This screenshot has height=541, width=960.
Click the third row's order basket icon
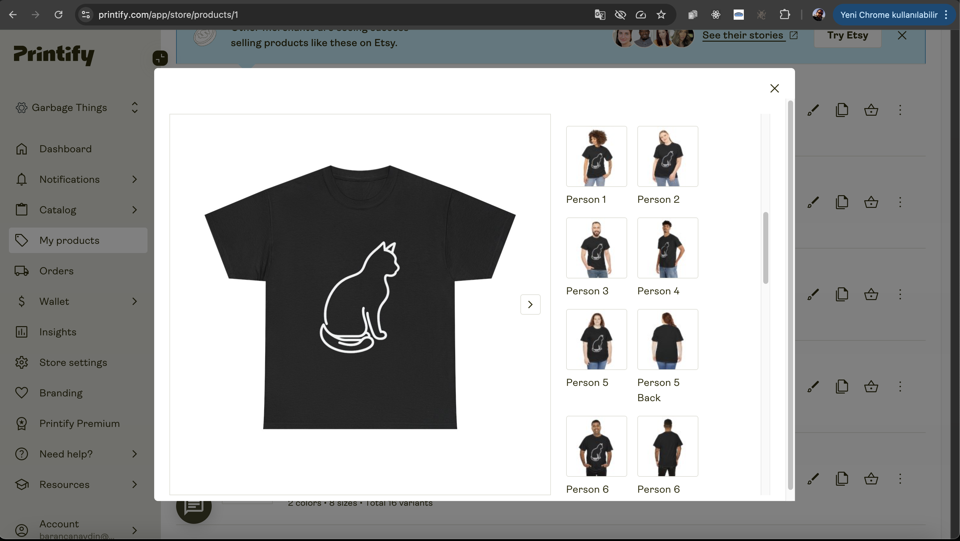pos(871,294)
